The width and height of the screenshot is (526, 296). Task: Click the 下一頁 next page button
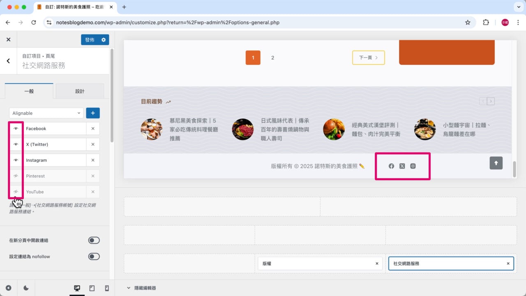point(368,58)
